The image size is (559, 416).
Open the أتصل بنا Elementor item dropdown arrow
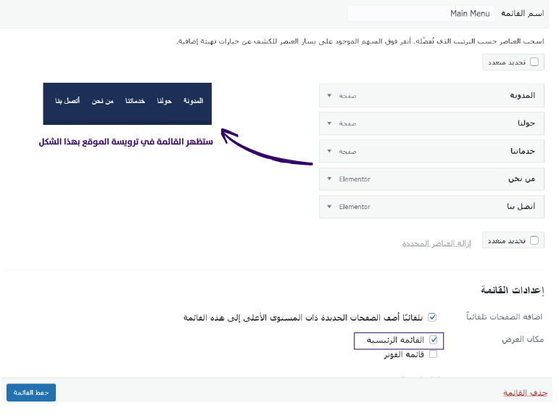(x=328, y=207)
